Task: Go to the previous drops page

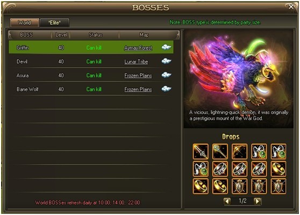Action: pos(227,201)
